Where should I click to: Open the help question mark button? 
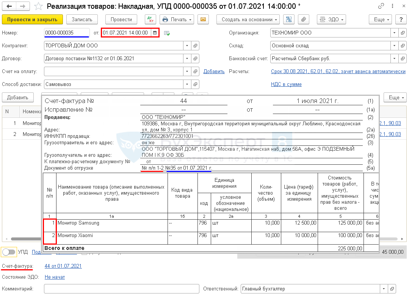tap(400, 20)
